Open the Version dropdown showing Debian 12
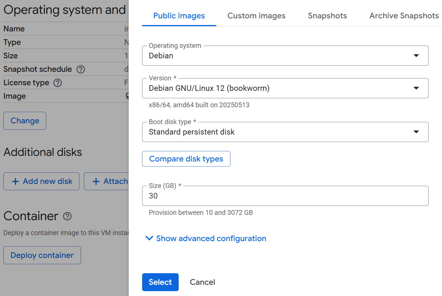This screenshot has height=296, width=442. point(285,88)
